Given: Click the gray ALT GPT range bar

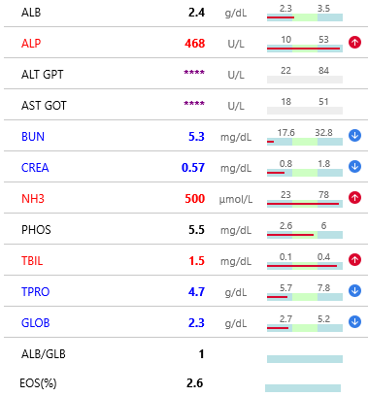Looking at the screenshot, I should point(305,80).
